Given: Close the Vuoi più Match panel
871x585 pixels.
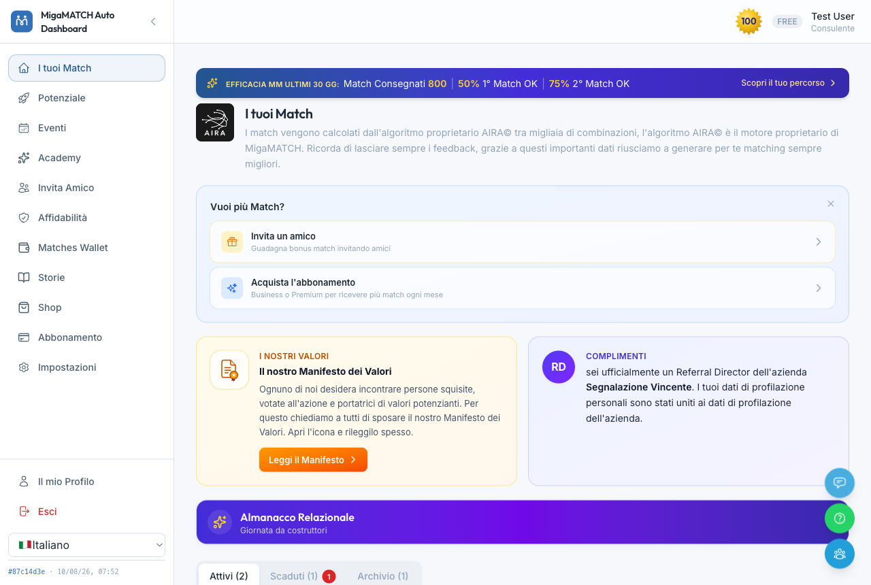Looking at the screenshot, I should pos(831,204).
